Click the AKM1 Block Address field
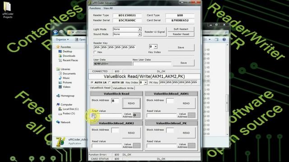This screenshot has height=162, width=289. (x=170, y=101)
